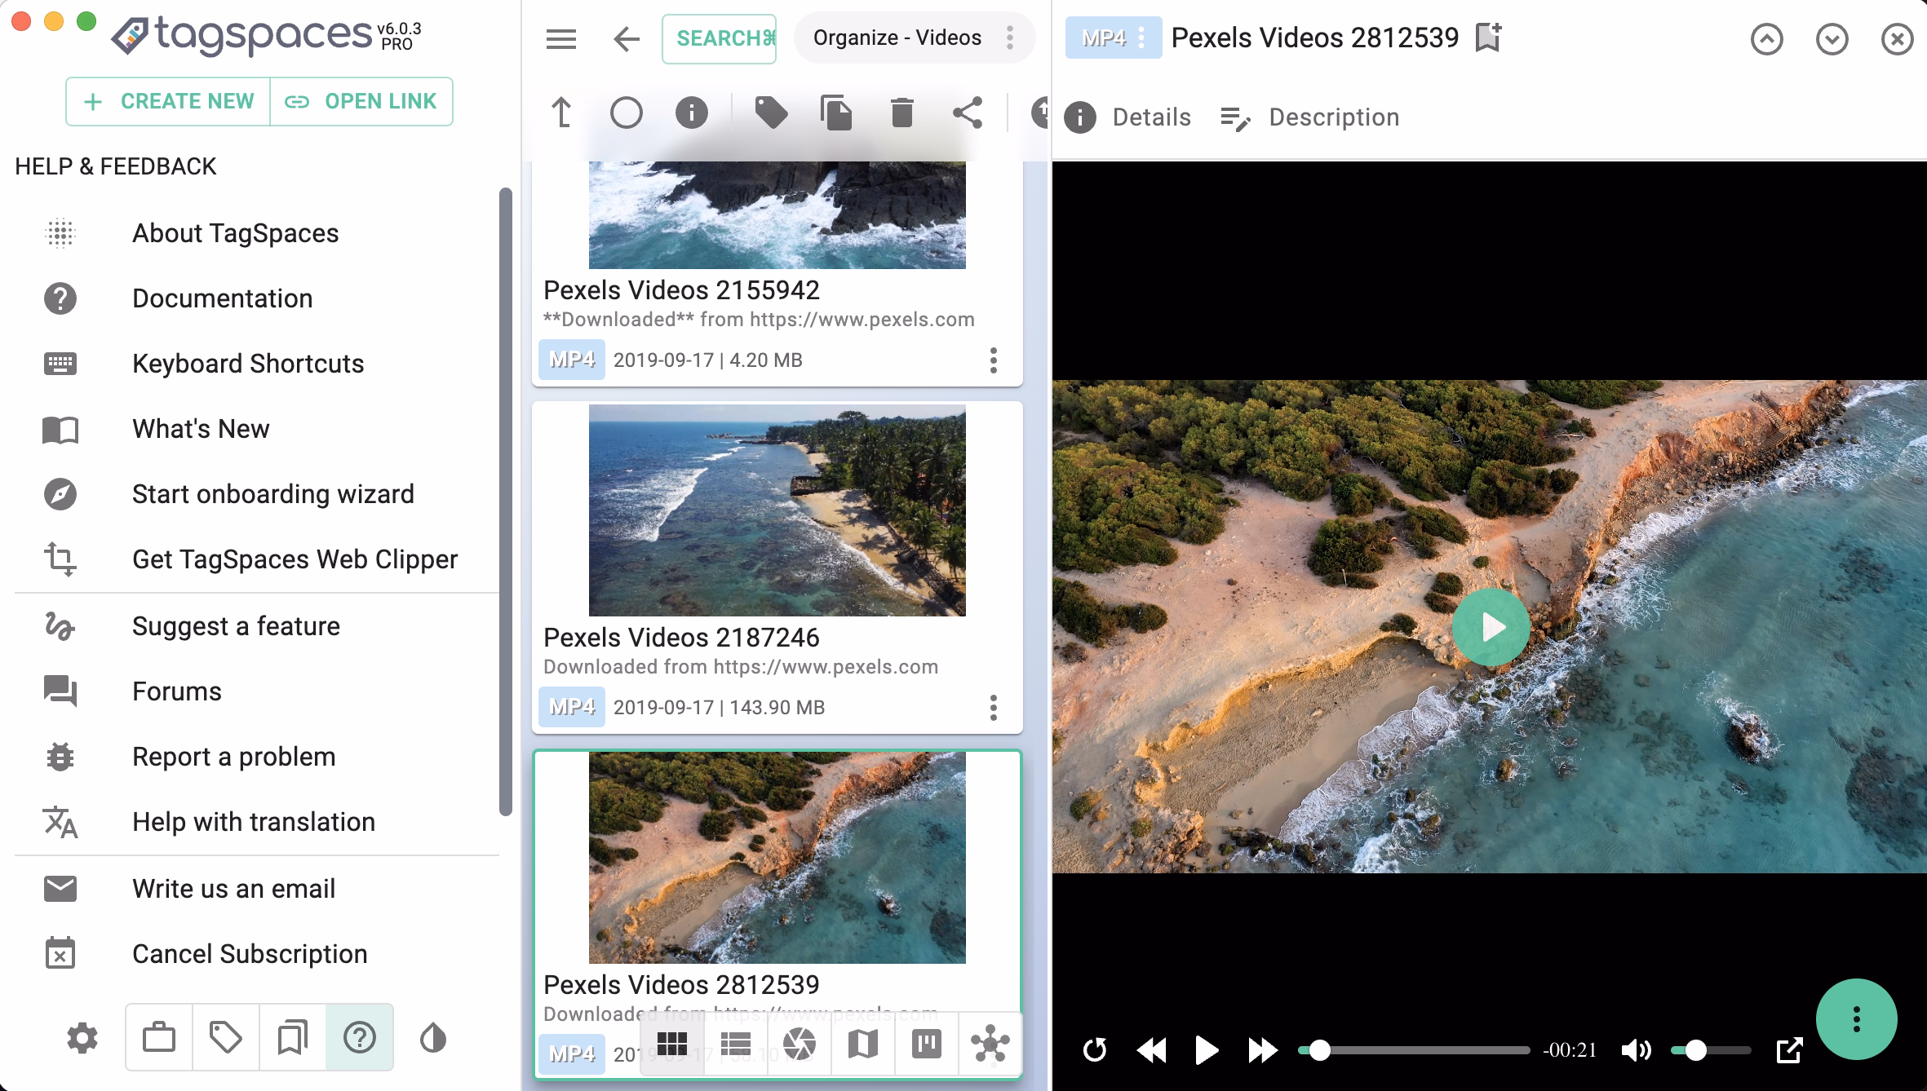The width and height of the screenshot is (1927, 1091).
Task: Switch to folder visualization graph perspective
Action: pos(990,1045)
